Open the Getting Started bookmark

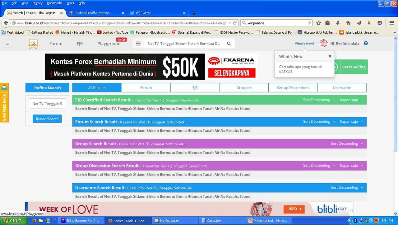pos(39,32)
